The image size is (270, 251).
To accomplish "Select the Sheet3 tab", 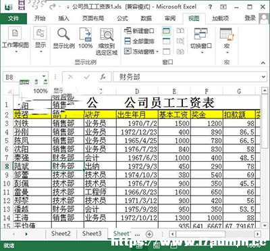I will pyautogui.click(x=92, y=233).
